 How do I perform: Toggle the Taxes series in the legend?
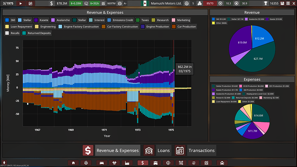(x=142, y=20)
